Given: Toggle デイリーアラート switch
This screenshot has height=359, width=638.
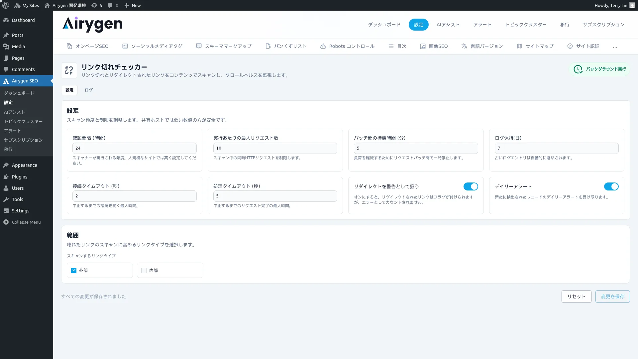Looking at the screenshot, I should tap(611, 186).
